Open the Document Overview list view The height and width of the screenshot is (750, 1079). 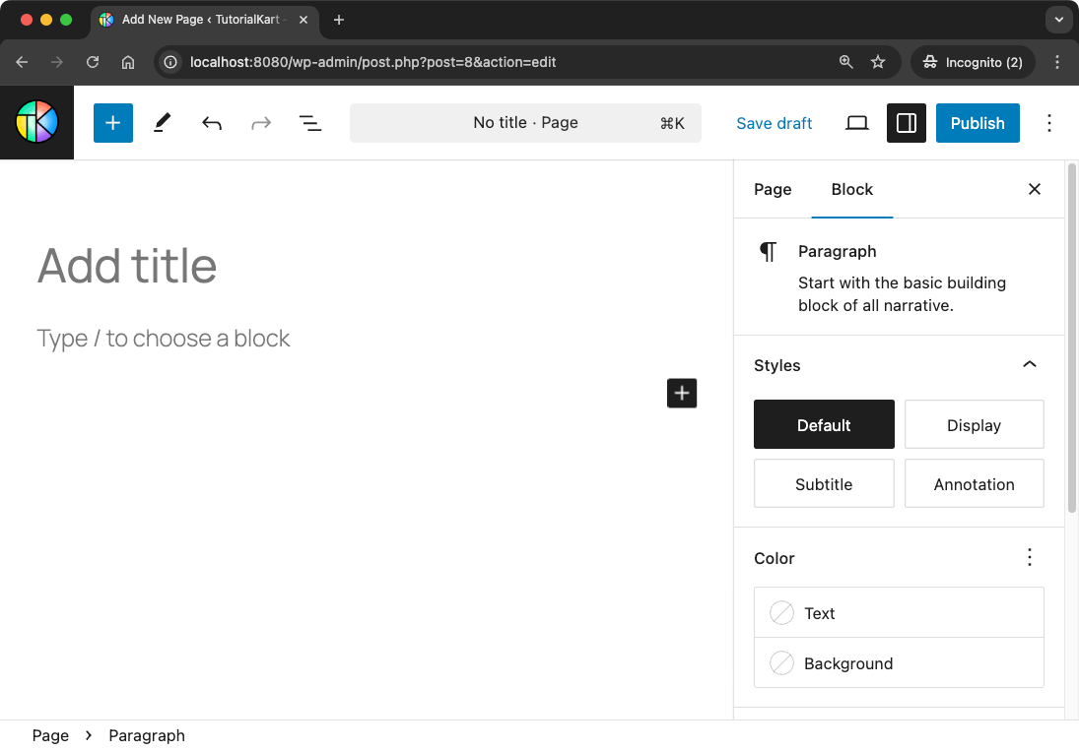pyautogui.click(x=309, y=122)
